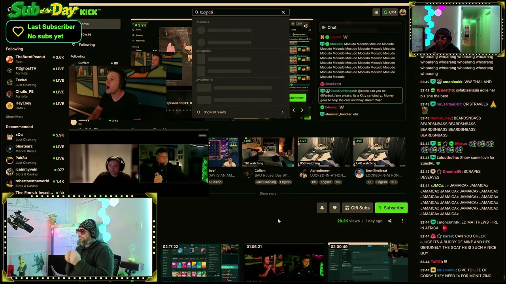Click the Show all results link

point(215,112)
